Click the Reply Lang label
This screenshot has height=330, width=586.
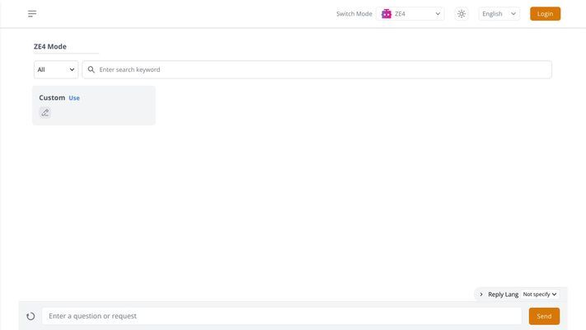(503, 295)
